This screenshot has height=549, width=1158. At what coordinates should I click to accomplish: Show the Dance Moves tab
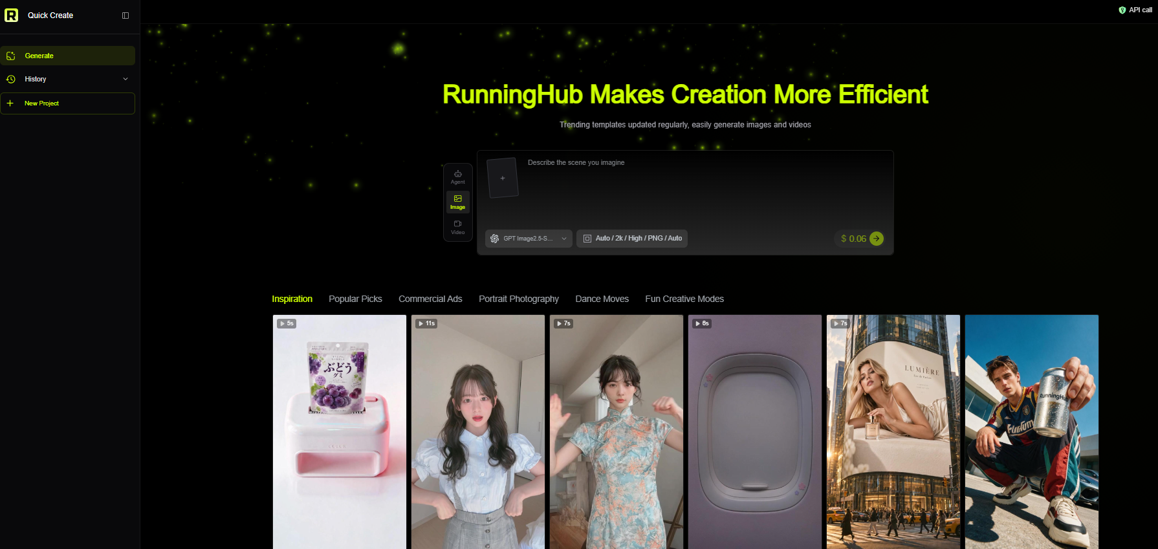(602, 299)
